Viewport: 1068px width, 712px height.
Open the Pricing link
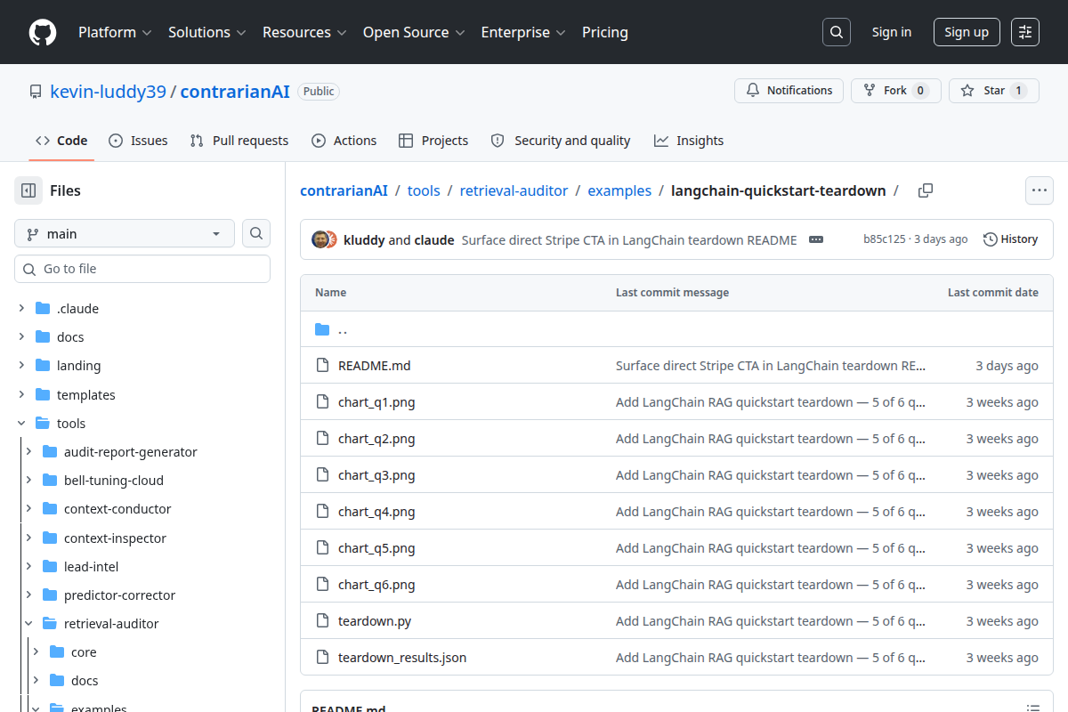click(x=605, y=32)
